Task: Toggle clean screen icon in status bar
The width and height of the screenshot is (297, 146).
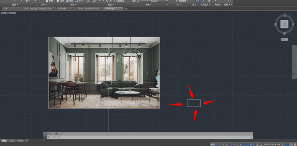Action: pos(291,144)
